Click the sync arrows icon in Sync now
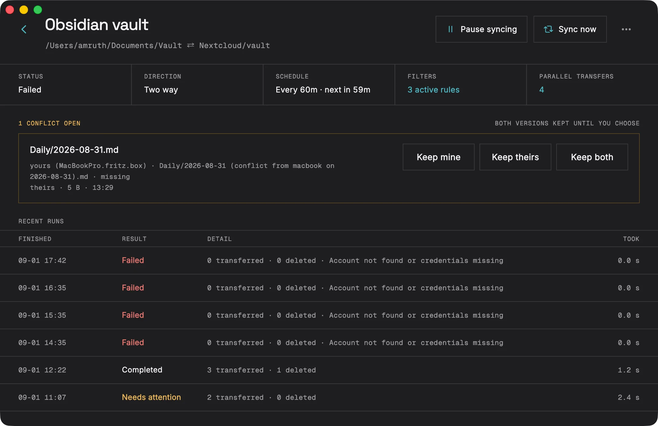 [548, 29]
